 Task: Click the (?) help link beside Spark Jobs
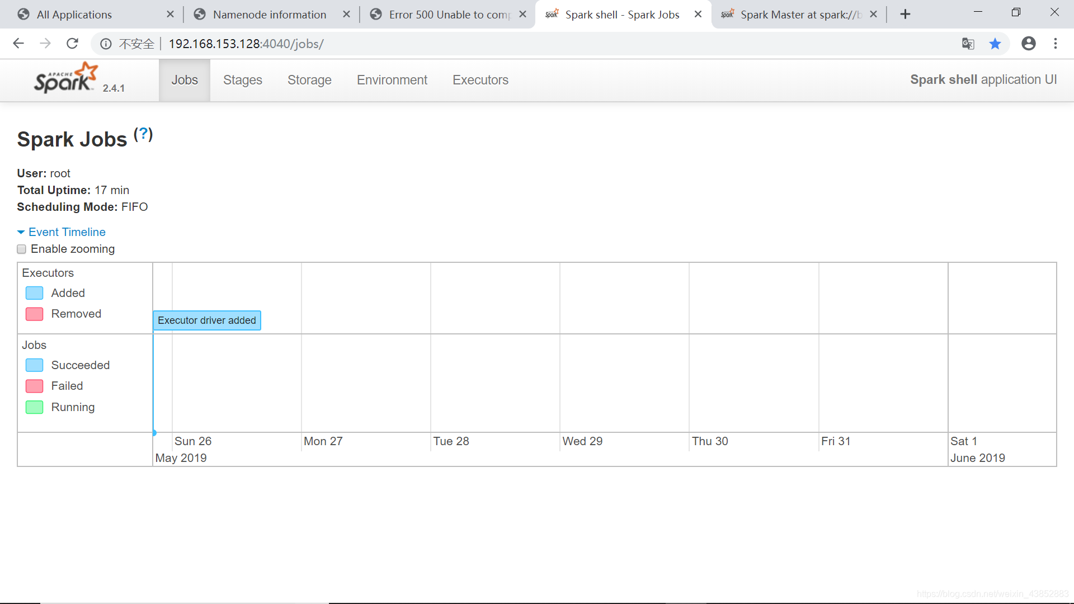click(143, 134)
